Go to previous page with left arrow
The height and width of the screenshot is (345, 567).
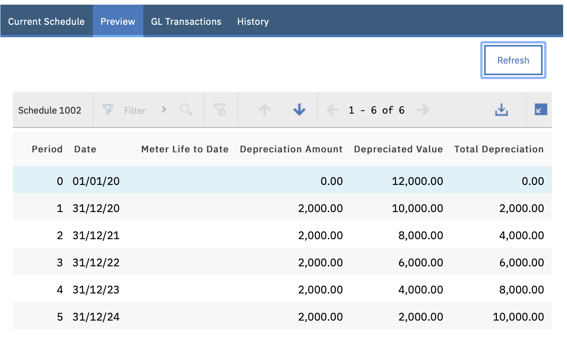(x=333, y=110)
